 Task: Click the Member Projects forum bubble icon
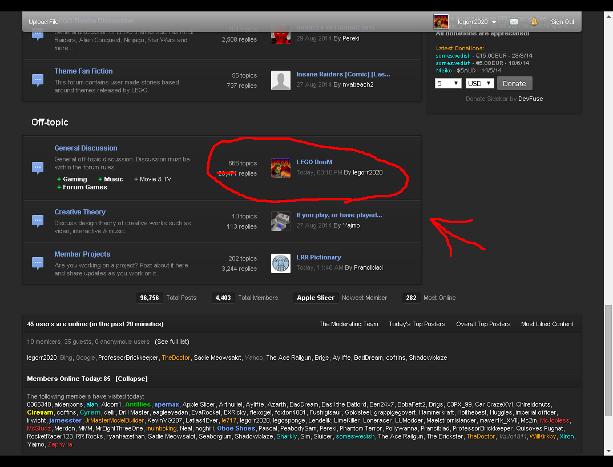tap(38, 263)
